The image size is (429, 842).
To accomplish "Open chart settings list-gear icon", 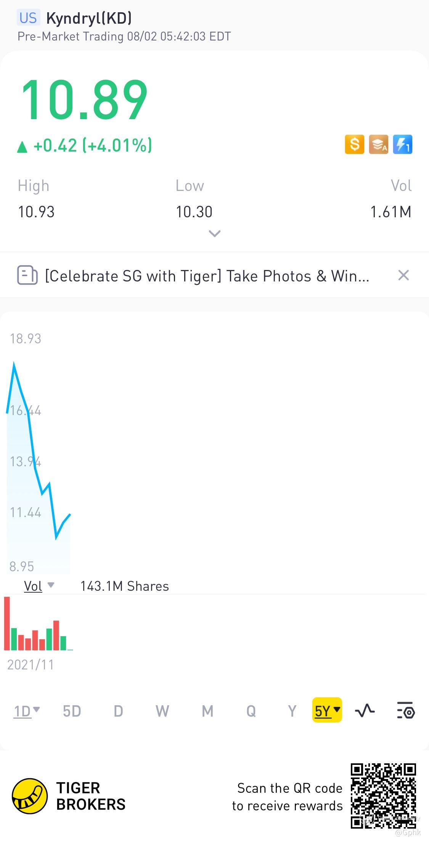I will (x=406, y=710).
